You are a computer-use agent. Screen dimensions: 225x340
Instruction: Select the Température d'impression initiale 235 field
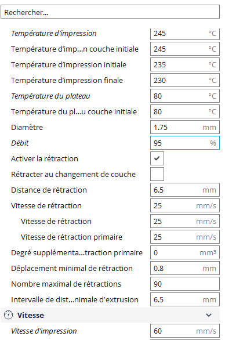[185, 64]
